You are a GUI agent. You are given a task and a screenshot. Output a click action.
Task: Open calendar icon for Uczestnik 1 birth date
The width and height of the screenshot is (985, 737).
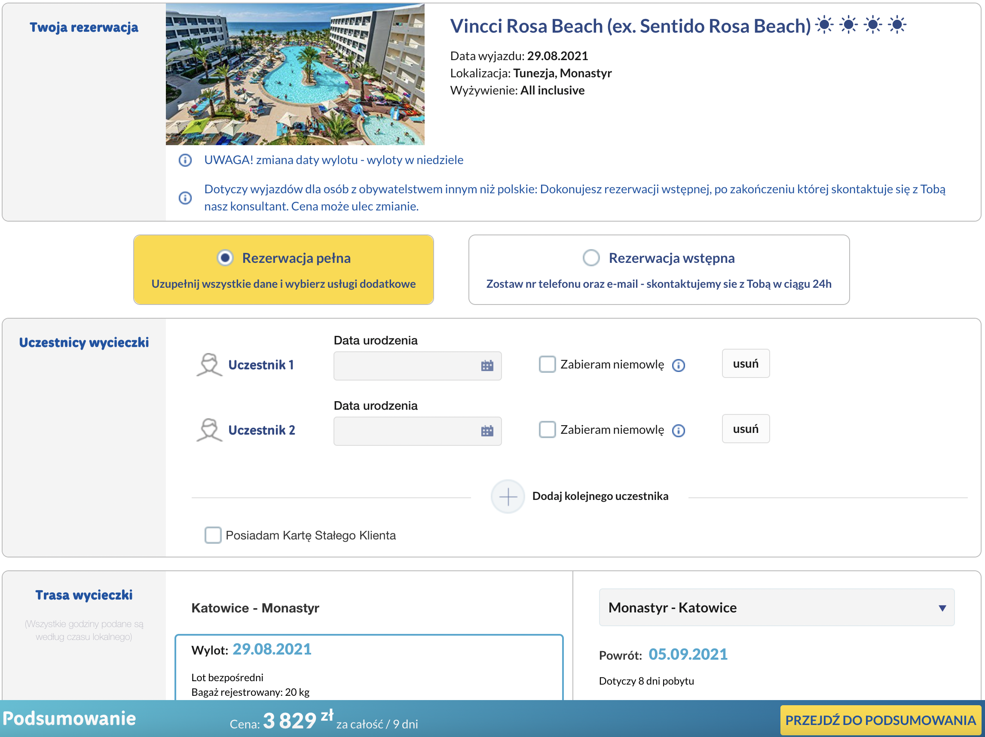point(487,366)
